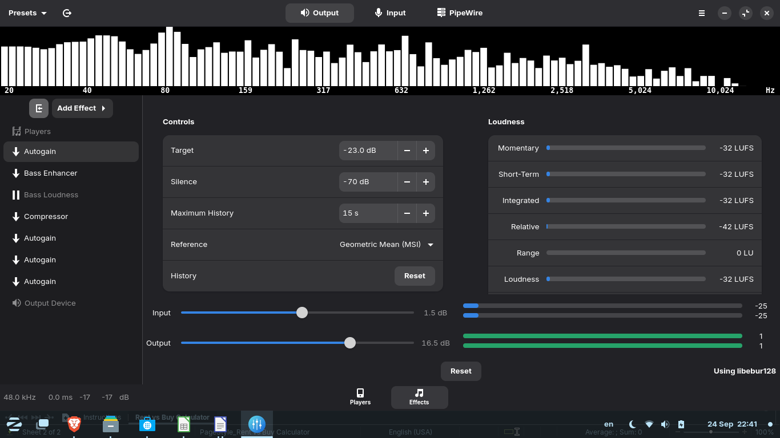The image size is (780, 438).
Task: Open the hamburger main menu
Action: tap(702, 13)
